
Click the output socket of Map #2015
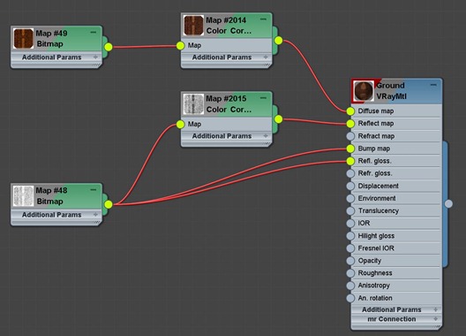click(x=279, y=119)
